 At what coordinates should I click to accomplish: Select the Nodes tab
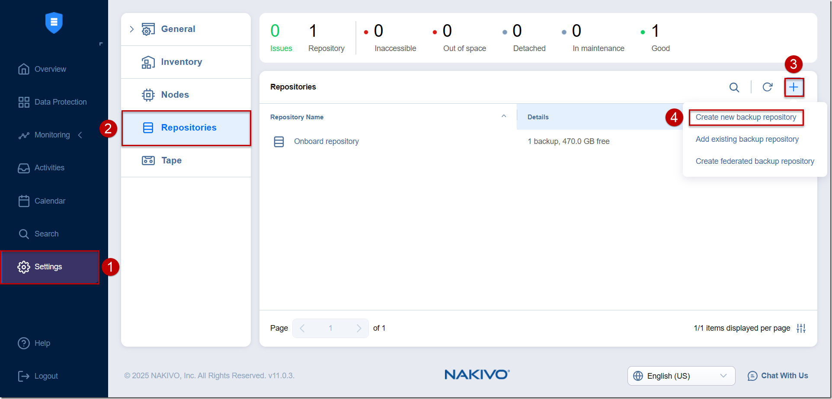click(x=186, y=95)
